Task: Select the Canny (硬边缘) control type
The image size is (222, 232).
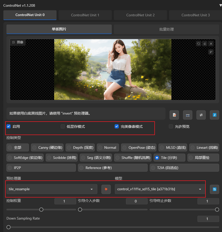Action: coord(47,147)
